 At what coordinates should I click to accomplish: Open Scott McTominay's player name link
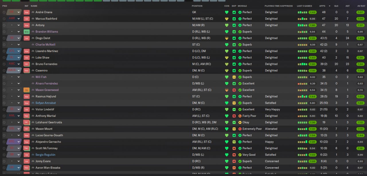click(46, 148)
